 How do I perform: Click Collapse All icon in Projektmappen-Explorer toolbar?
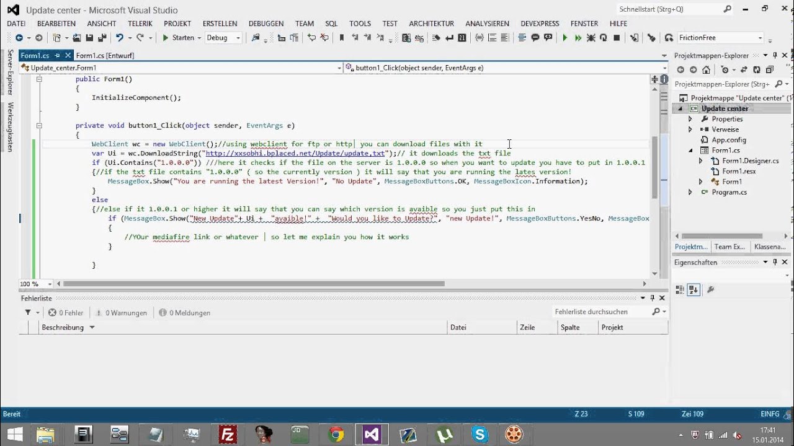tap(769, 70)
